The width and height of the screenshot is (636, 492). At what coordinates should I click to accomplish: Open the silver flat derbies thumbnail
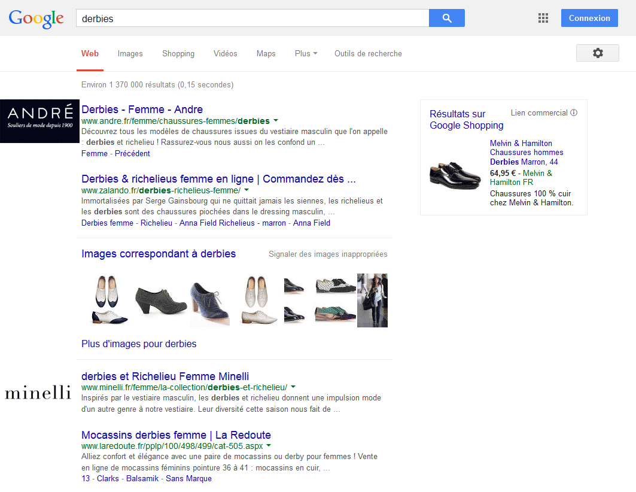258,300
